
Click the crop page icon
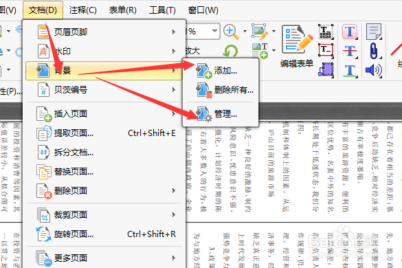point(43,215)
